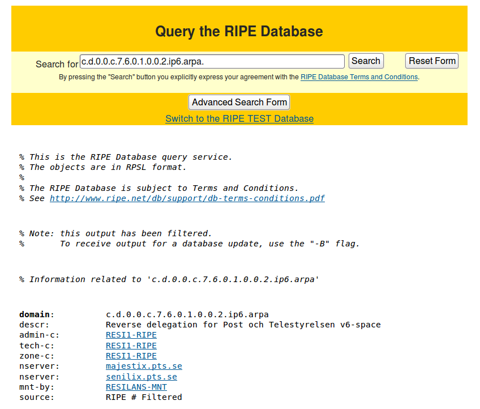Image resolution: width=480 pixels, height=409 pixels.
Task: Focus the Search for input field
Action: pos(212,61)
